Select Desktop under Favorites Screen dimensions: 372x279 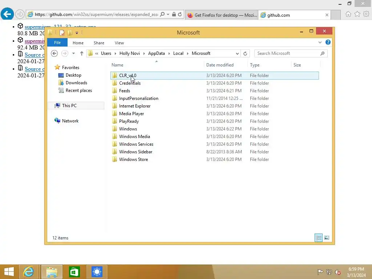[73, 75]
